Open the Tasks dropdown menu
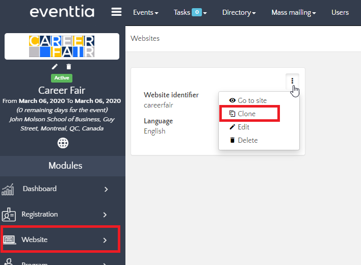 [x=190, y=12]
